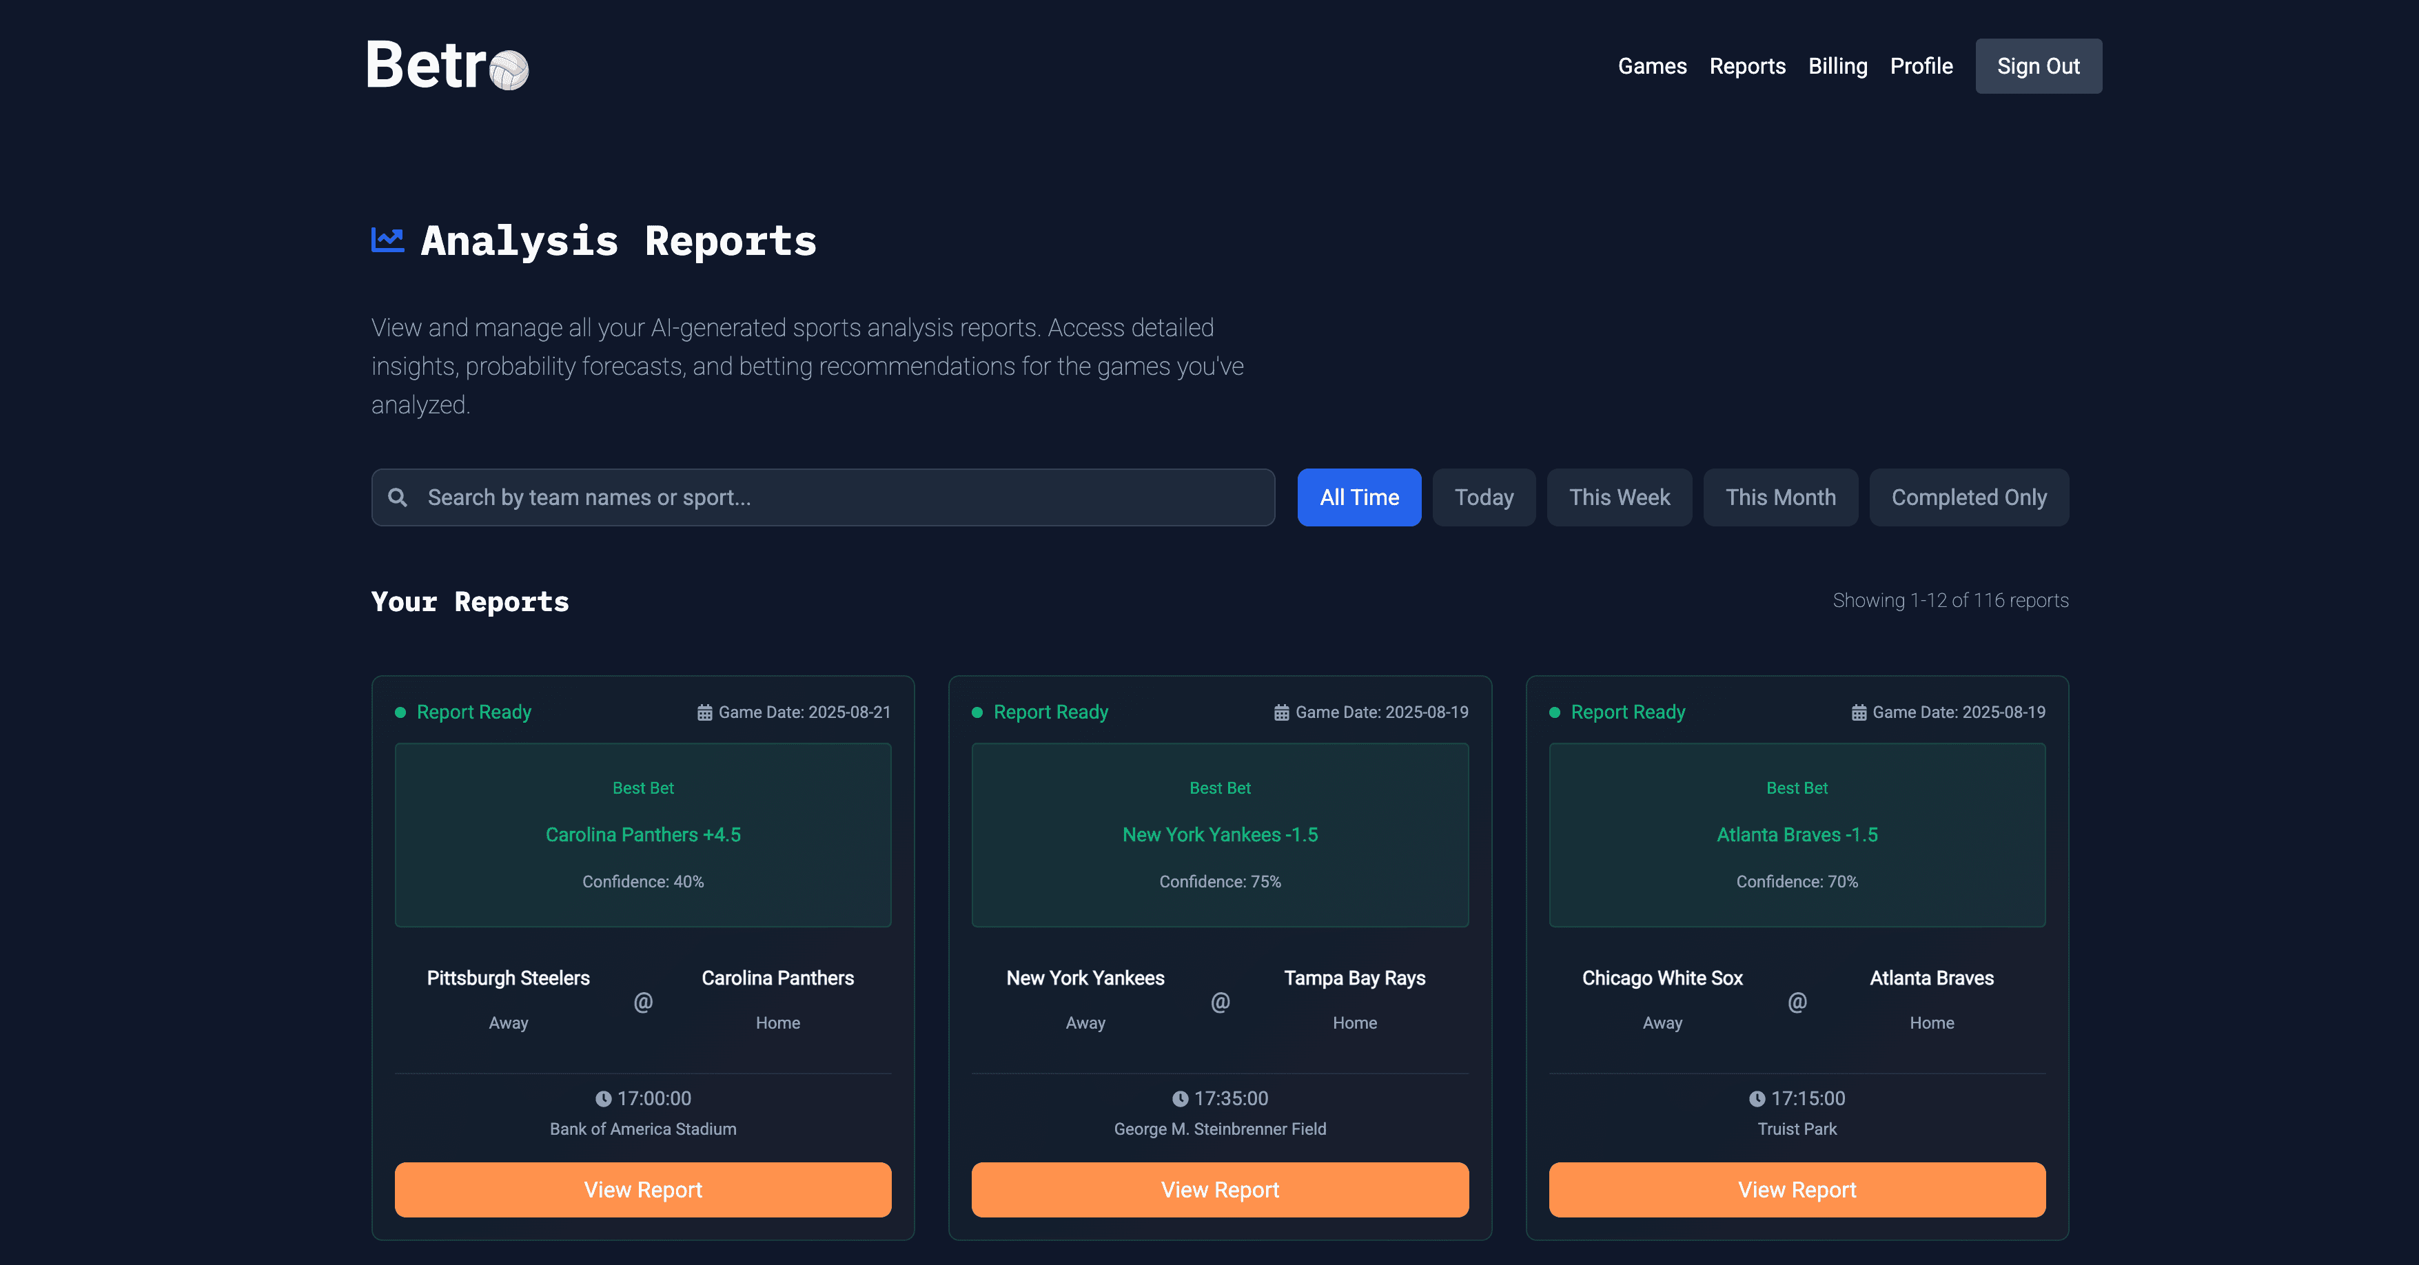This screenshot has width=2419, height=1265.
Task: Switch filter to This Week
Action: tap(1619, 497)
